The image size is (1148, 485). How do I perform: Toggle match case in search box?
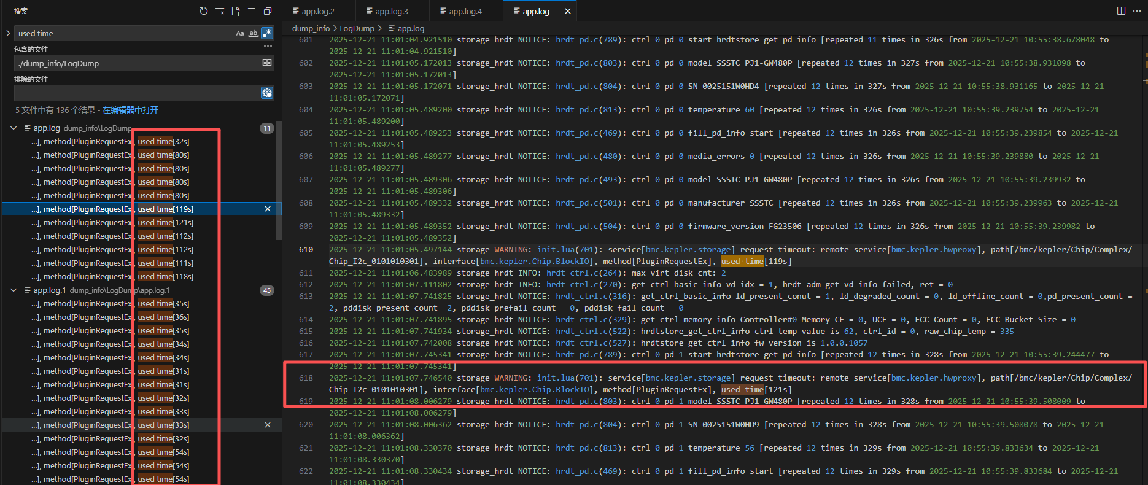(240, 33)
